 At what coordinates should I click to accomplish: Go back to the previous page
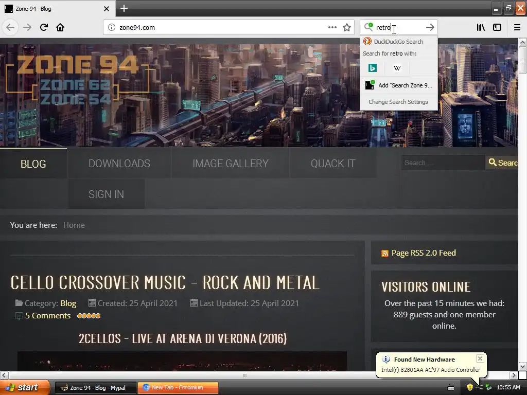click(x=10, y=28)
